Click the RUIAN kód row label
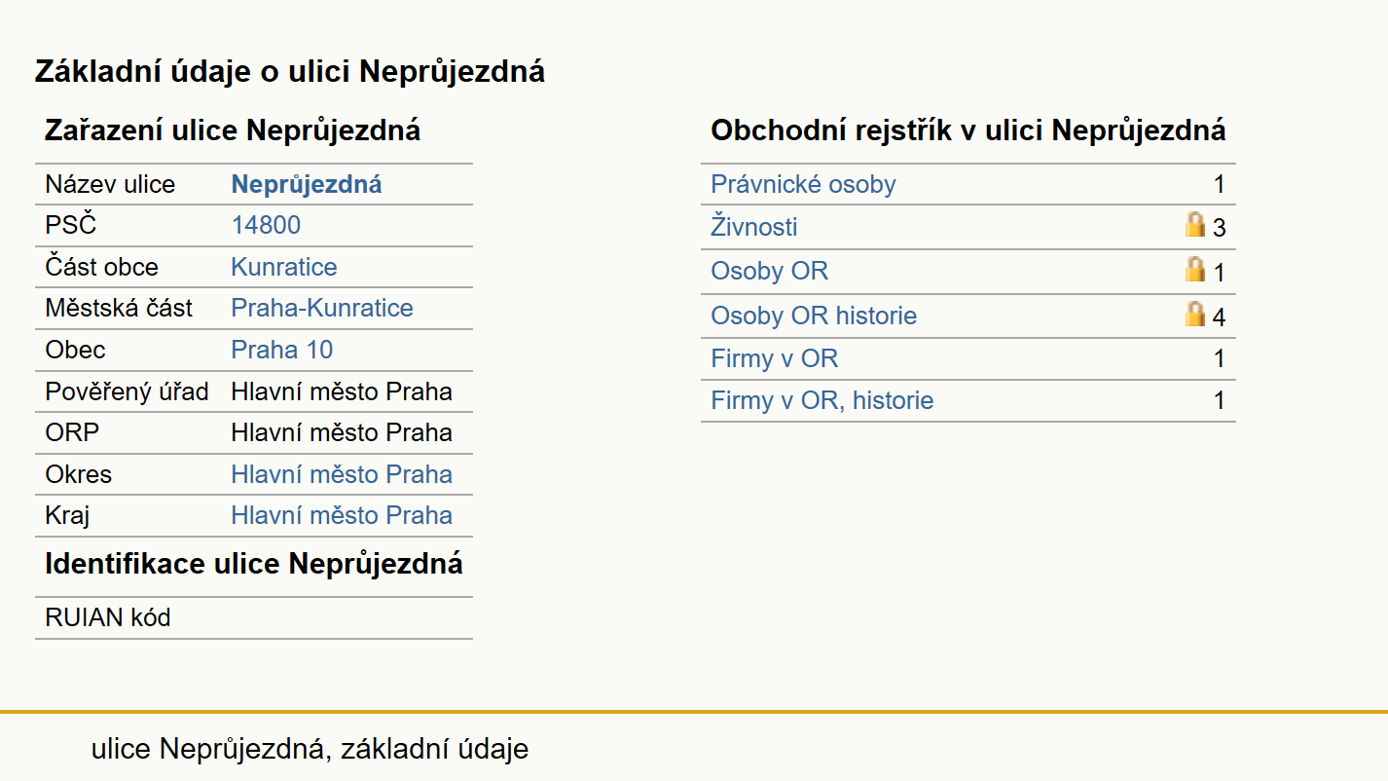The height and width of the screenshot is (781, 1388). [x=108, y=618]
